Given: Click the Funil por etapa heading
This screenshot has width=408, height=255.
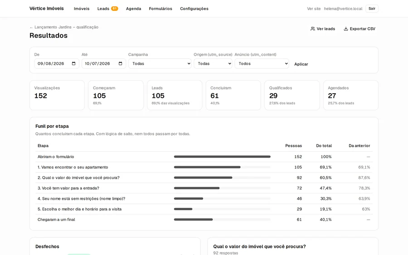Looking at the screenshot, I should coord(52,126).
